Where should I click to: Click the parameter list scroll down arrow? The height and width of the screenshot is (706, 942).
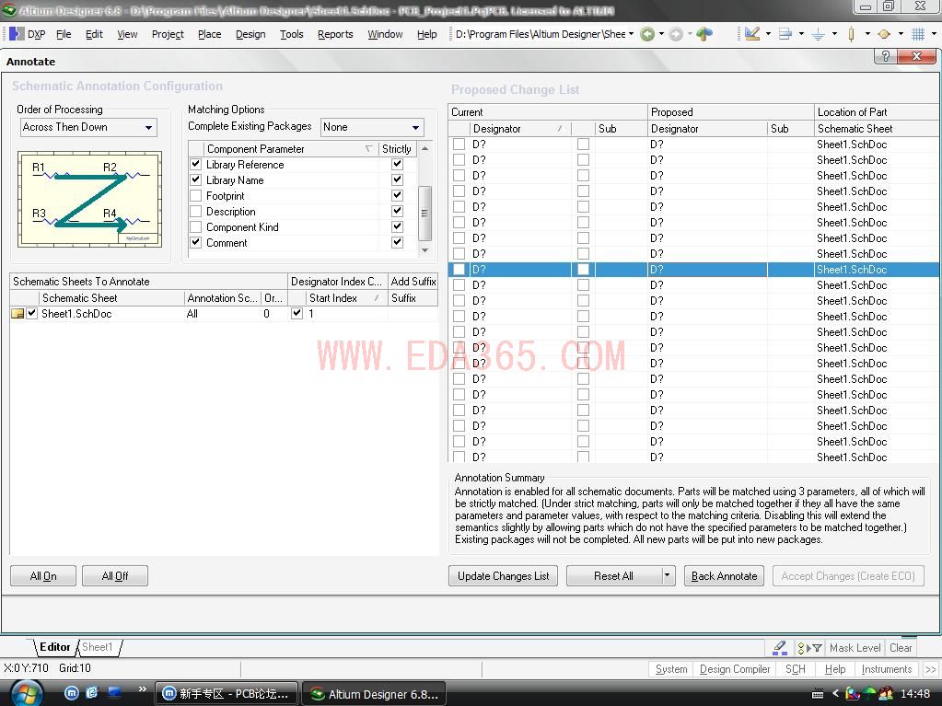coord(424,249)
